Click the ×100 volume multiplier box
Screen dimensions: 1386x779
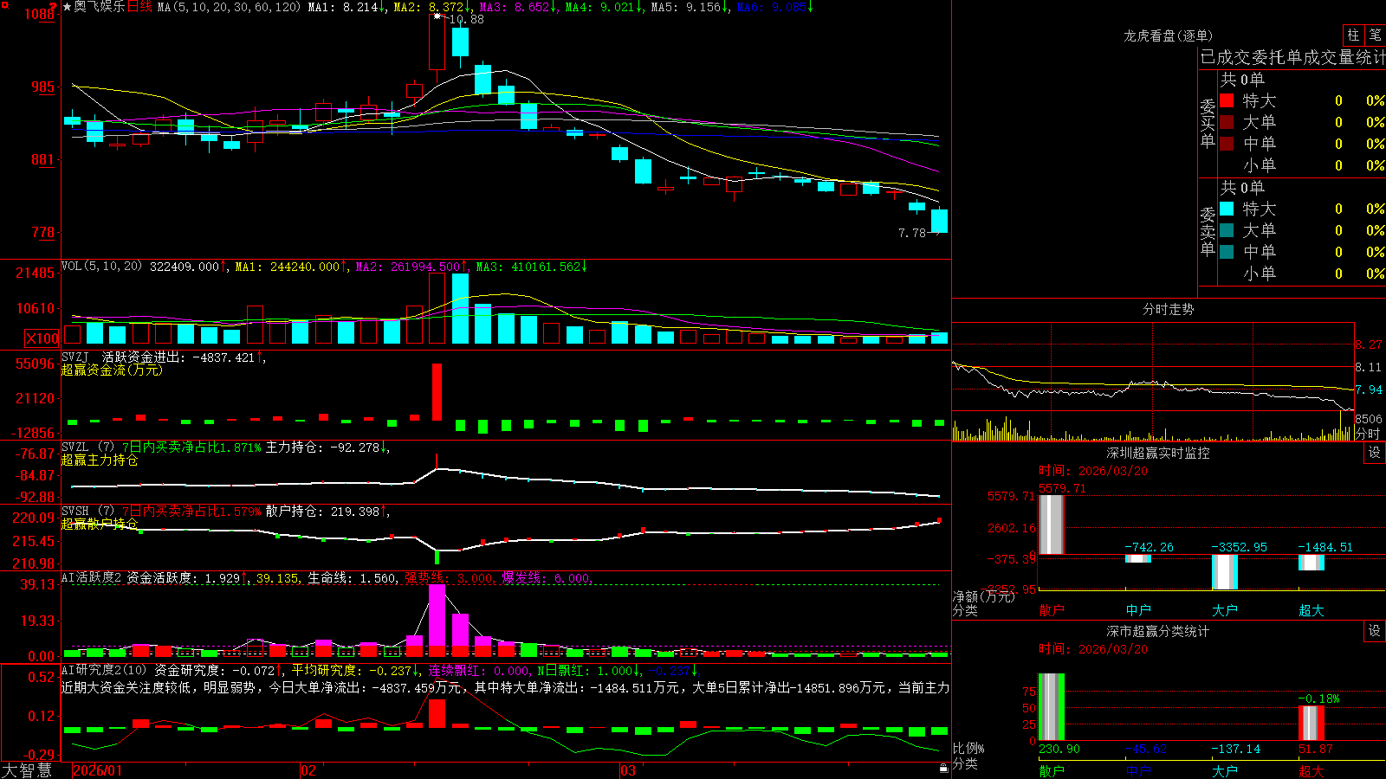point(42,338)
